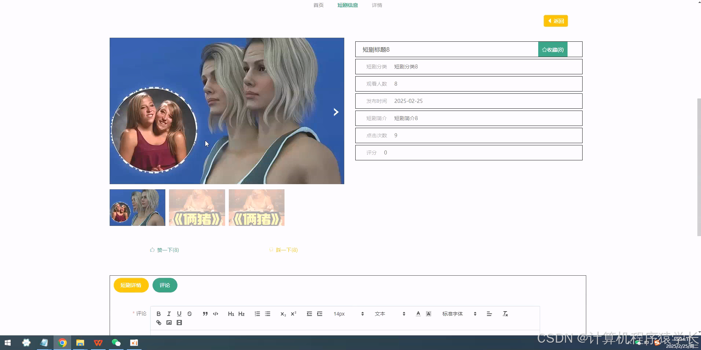
Task: Switch to the 评论 tab
Action: pyautogui.click(x=165, y=285)
